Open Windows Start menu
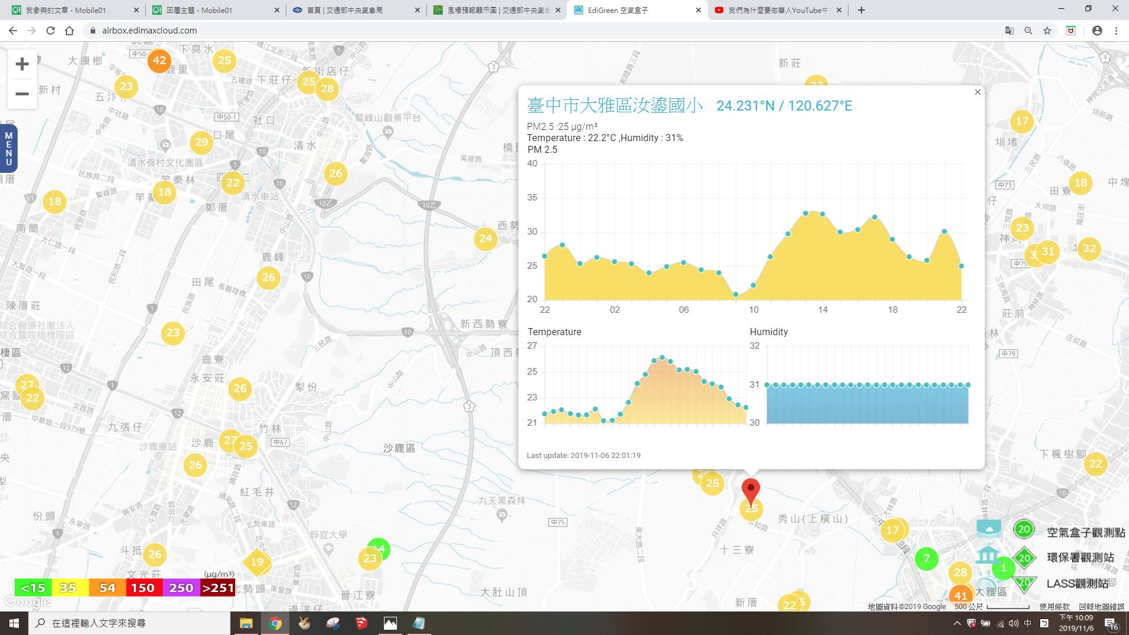The height and width of the screenshot is (635, 1129). [x=14, y=623]
